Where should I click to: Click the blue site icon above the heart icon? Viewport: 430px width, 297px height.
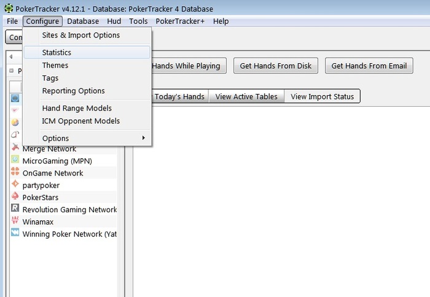pos(15,98)
